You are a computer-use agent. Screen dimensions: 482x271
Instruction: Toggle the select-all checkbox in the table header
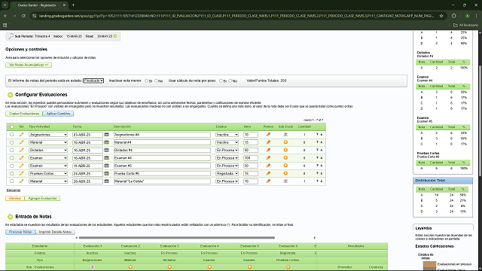[x=12, y=126]
